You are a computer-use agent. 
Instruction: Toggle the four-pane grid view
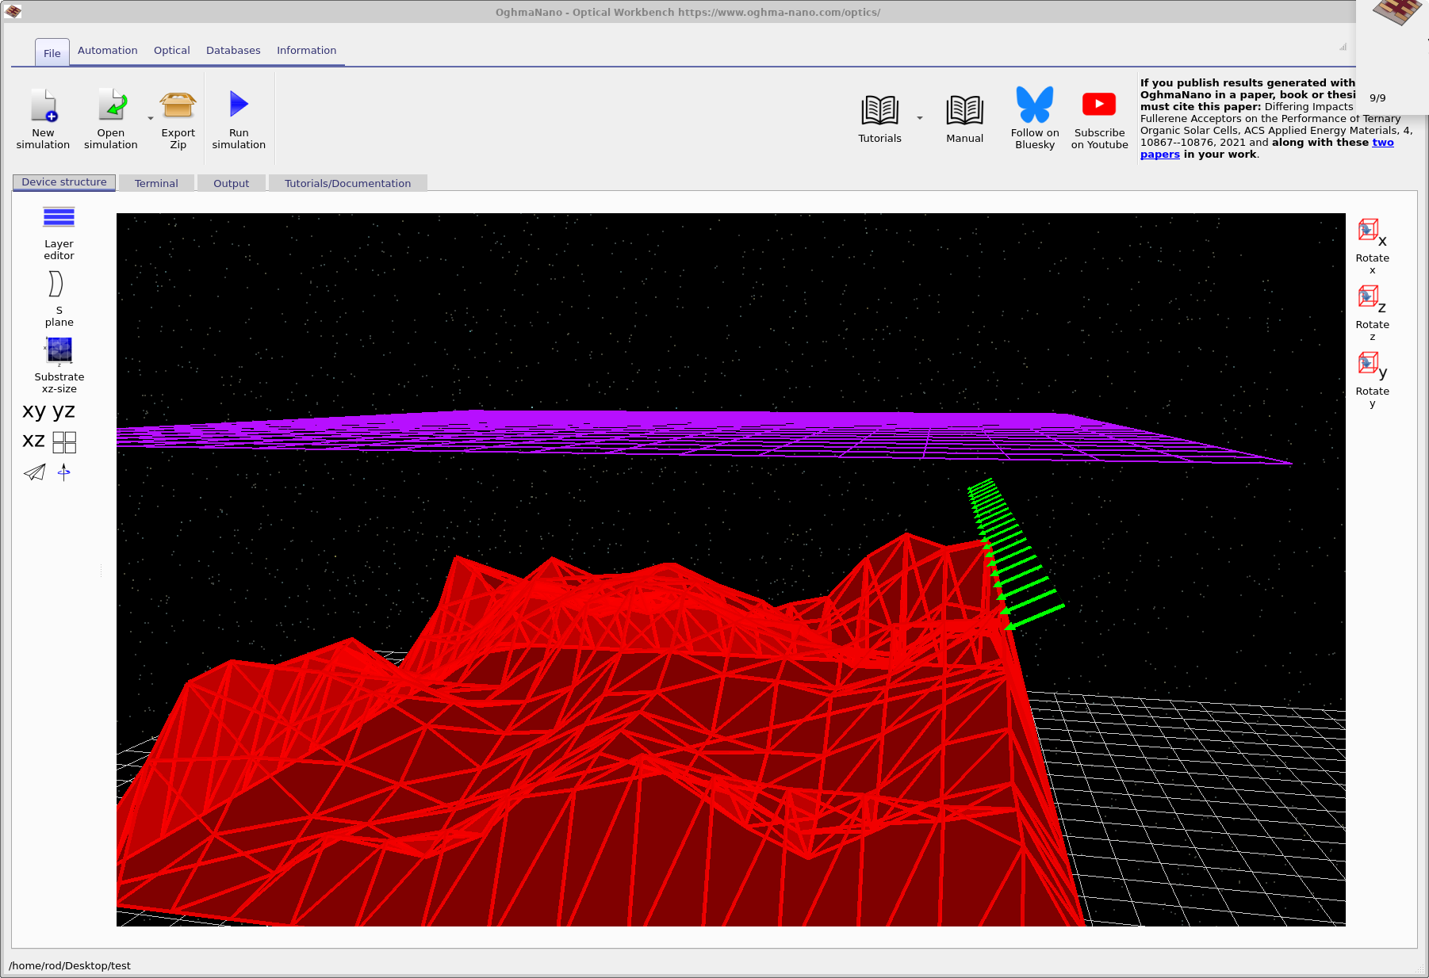(x=64, y=442)
